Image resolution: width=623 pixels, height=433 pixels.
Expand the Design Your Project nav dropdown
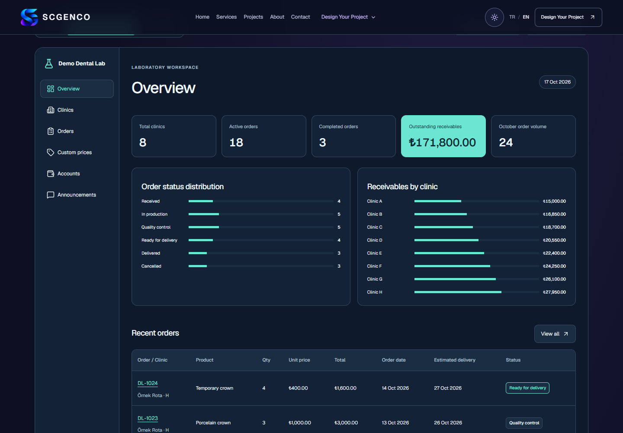(348, 17)
